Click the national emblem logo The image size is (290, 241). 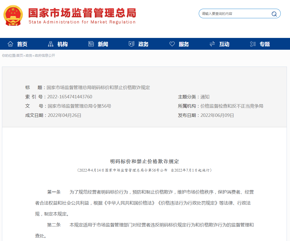pos(13,15)
